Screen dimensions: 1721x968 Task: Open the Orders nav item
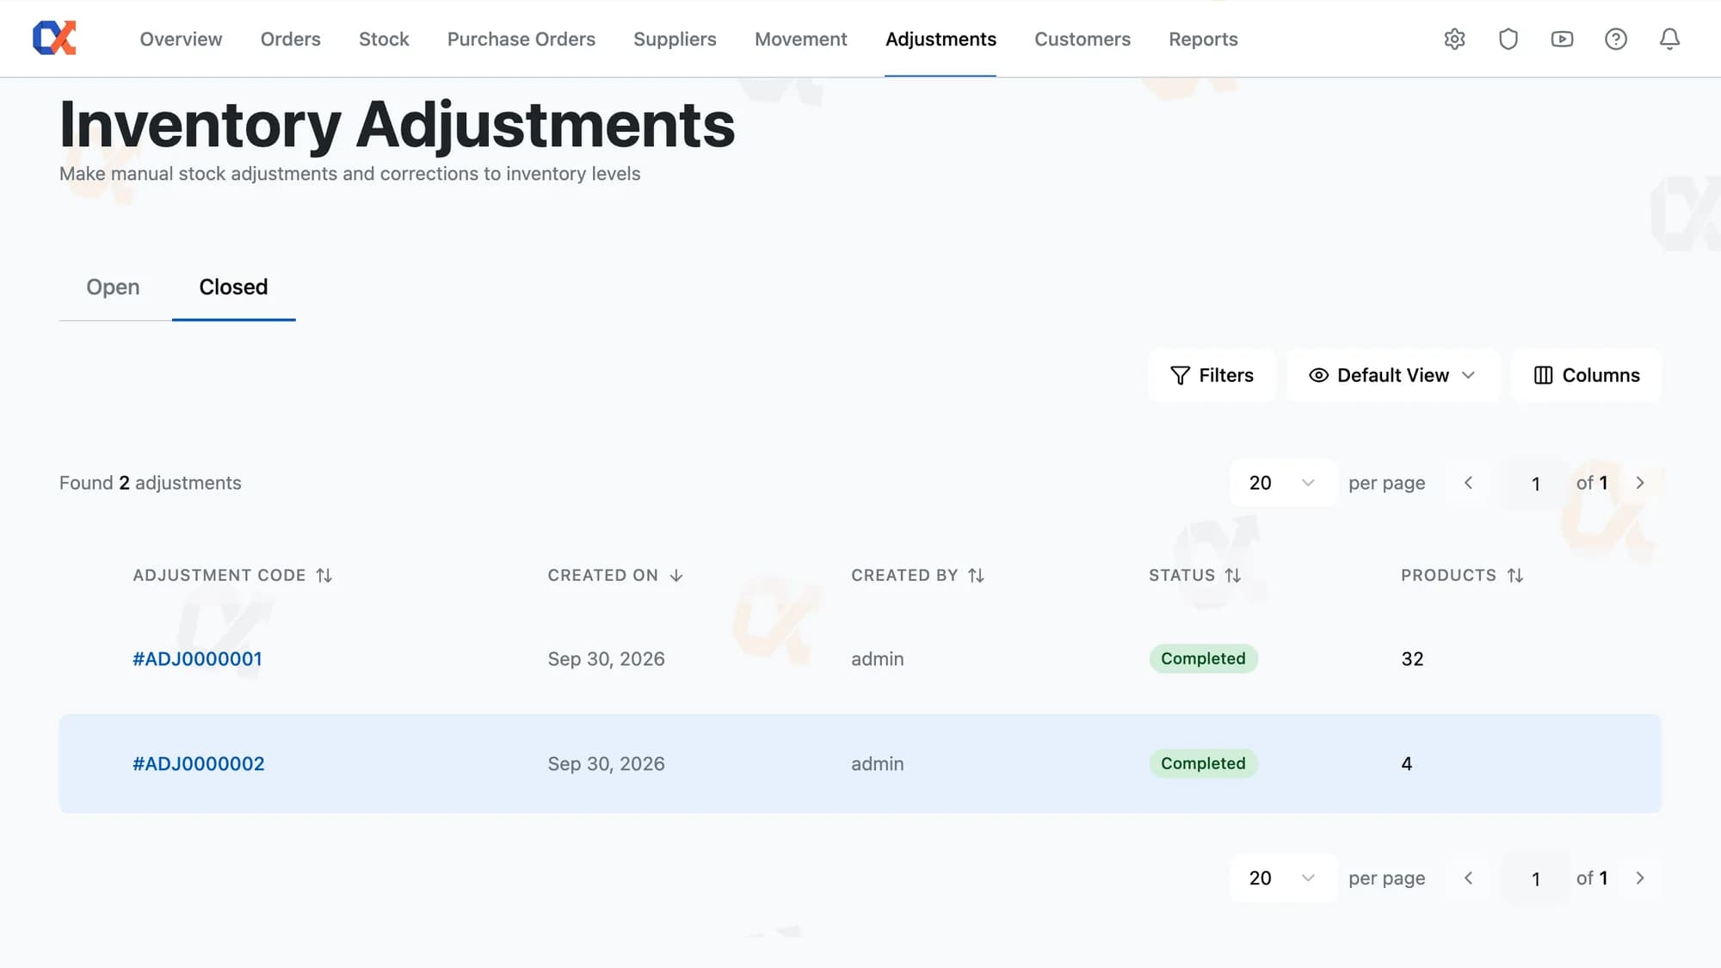290,39
